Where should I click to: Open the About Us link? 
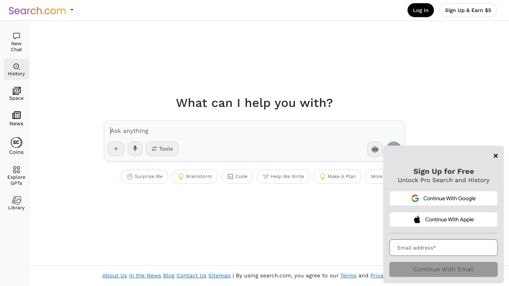click(115, 275)
